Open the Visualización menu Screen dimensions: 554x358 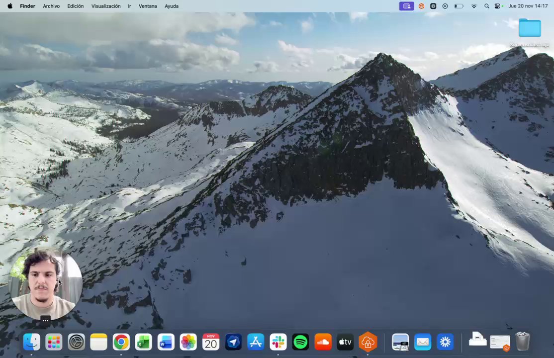point(106,6)
